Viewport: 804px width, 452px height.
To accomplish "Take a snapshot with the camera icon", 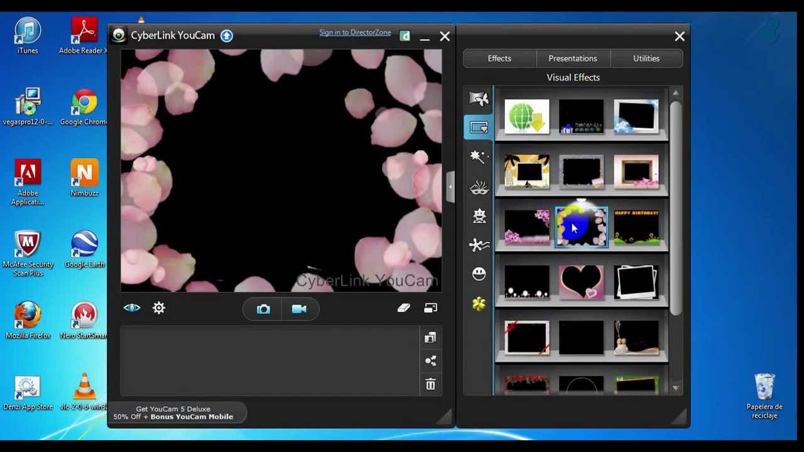I will coord(263,309).
